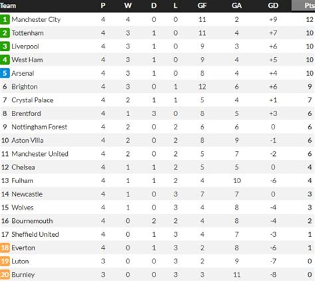This screenshot has height=282, width=315.
Task: Click the green position 2 badge
Action: (x=5, y=33)
